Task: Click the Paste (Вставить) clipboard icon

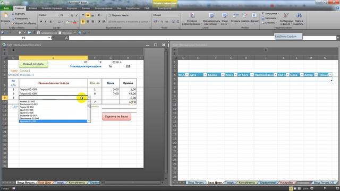Action: 6,15
